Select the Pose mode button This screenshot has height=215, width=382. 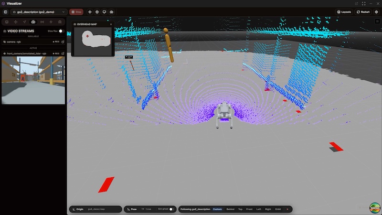(132, 209)
